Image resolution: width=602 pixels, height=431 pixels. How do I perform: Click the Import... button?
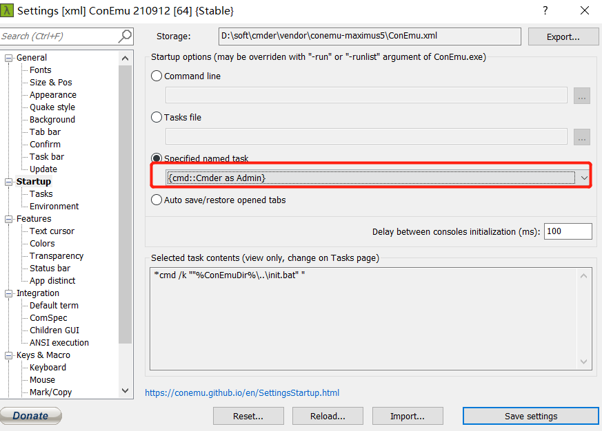(408, 416)
